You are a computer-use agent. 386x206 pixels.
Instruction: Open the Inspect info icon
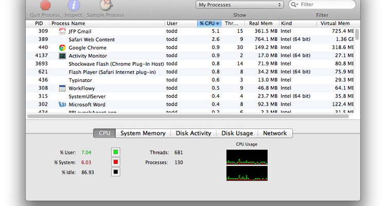click(74, 5)
